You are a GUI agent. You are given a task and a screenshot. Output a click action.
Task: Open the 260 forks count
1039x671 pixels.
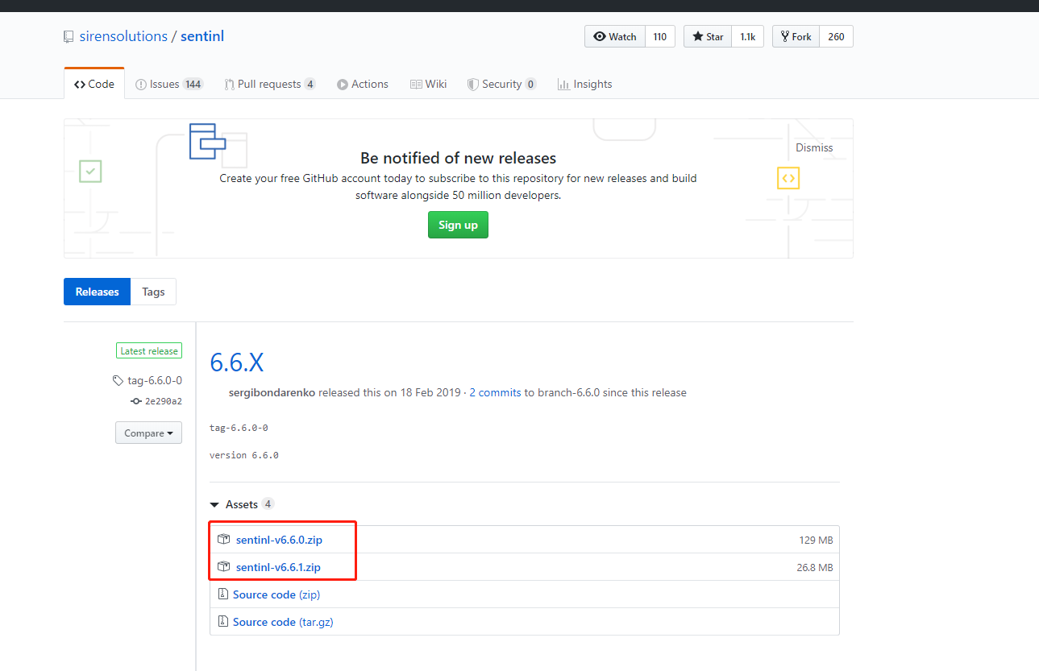click(x=836, y=36)
